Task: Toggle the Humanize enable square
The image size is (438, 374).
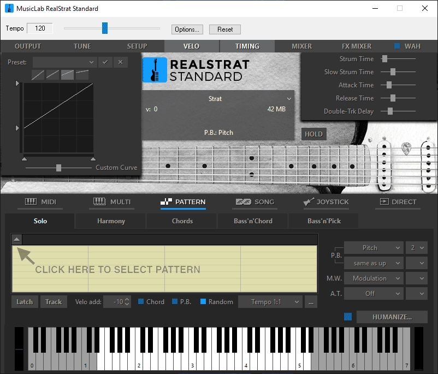Action: 348,317
